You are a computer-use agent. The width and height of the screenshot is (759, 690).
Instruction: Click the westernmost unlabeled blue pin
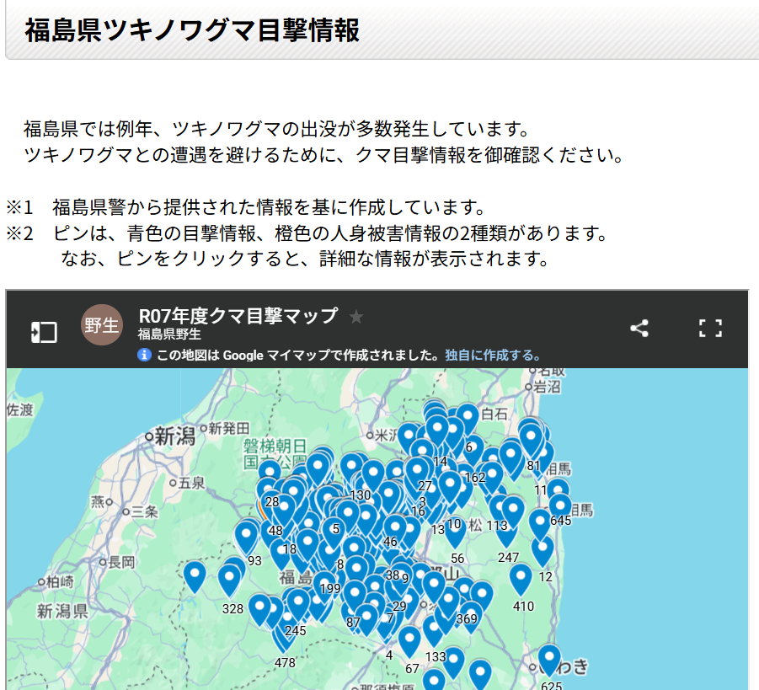(195, 576)
